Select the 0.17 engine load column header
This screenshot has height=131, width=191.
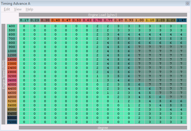(24, 20)
